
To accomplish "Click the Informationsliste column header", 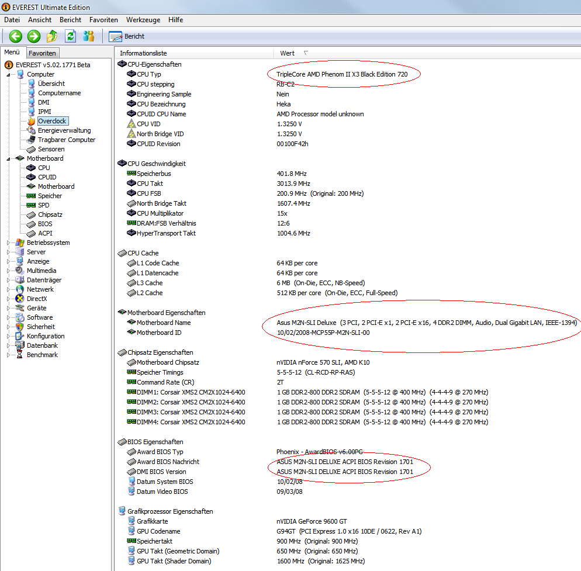I will (x=194, y=53).
